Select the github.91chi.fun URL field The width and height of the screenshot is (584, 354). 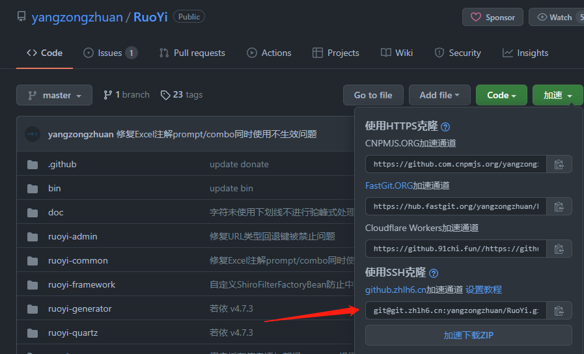pos(456,249)
